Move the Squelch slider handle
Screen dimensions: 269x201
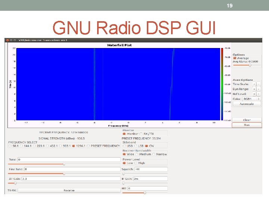pyautogui.click(x=123, y=174)
